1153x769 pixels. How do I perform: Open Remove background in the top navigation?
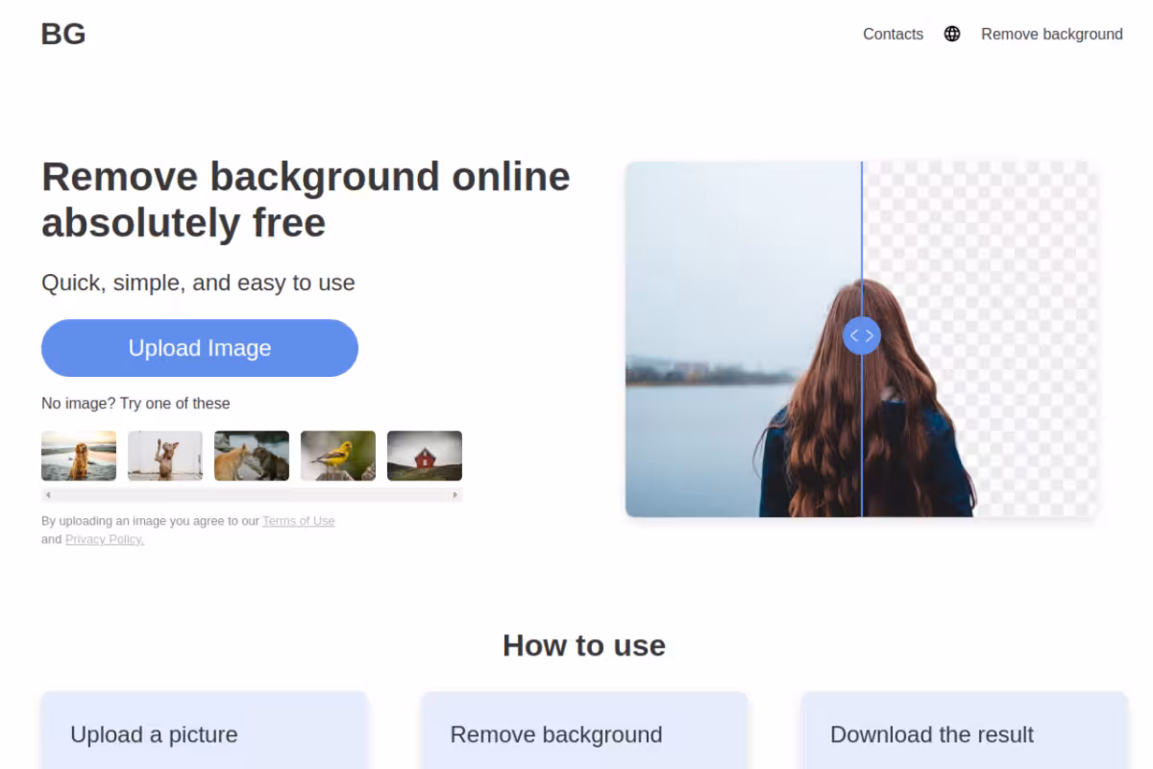pyautogui.click(x=1051, y=34)
